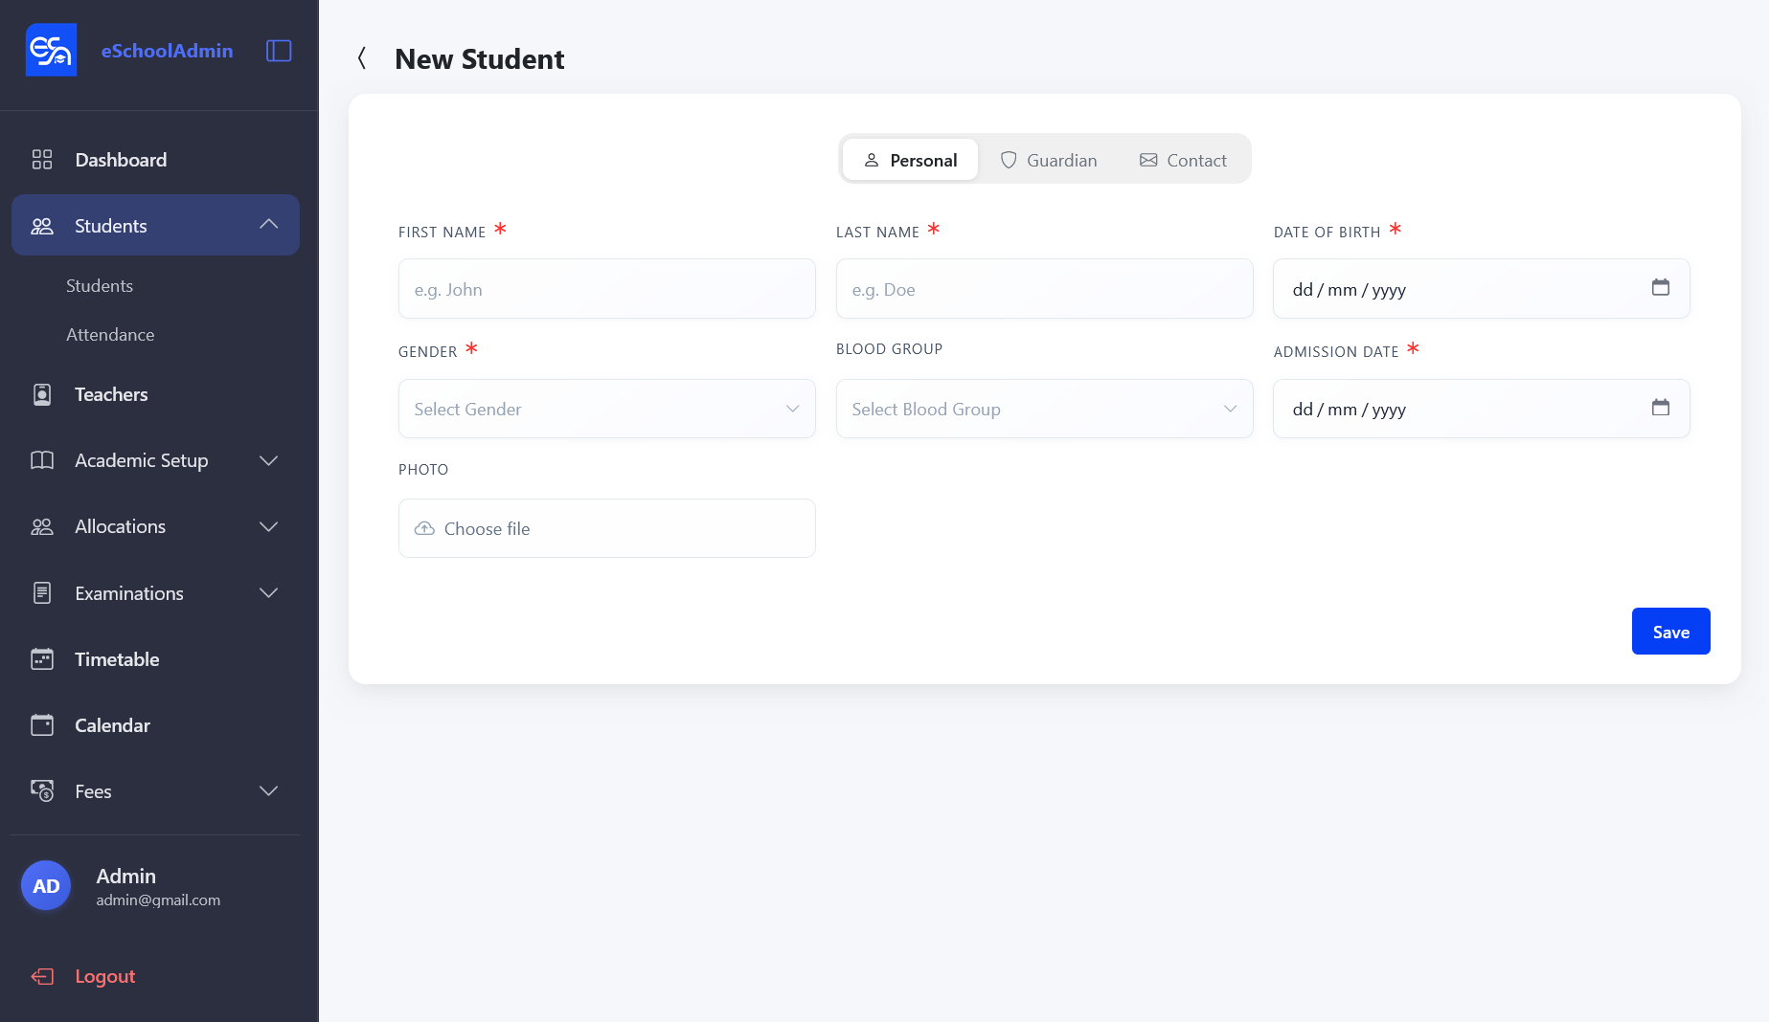Expand the Examinations chevron

point(269,593)
